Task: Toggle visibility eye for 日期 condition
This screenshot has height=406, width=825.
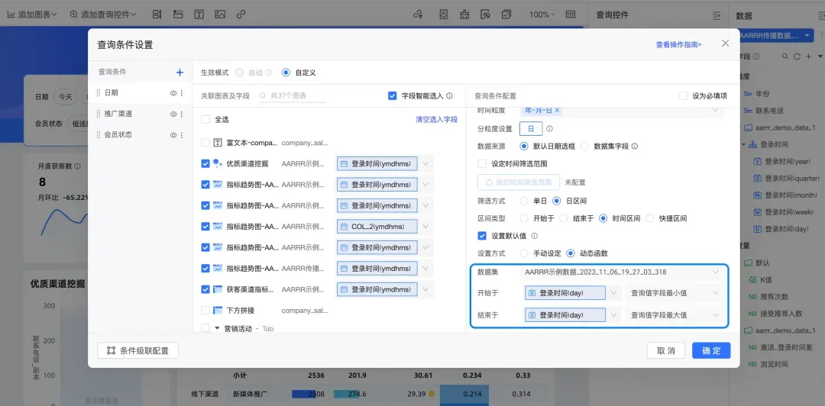Action: pos(173,93)
